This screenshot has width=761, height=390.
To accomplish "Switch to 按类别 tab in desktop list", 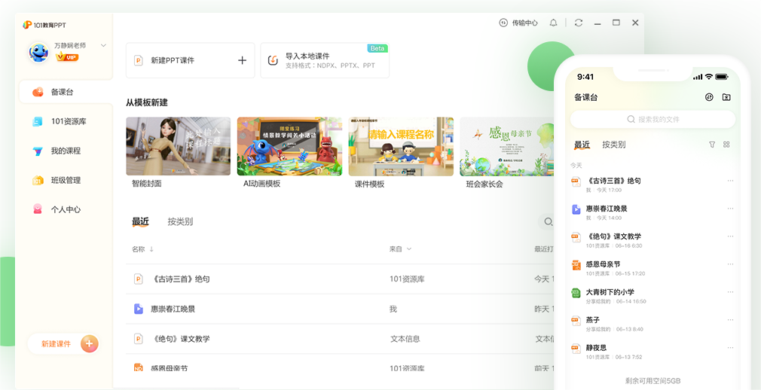I will pos(180,221).
